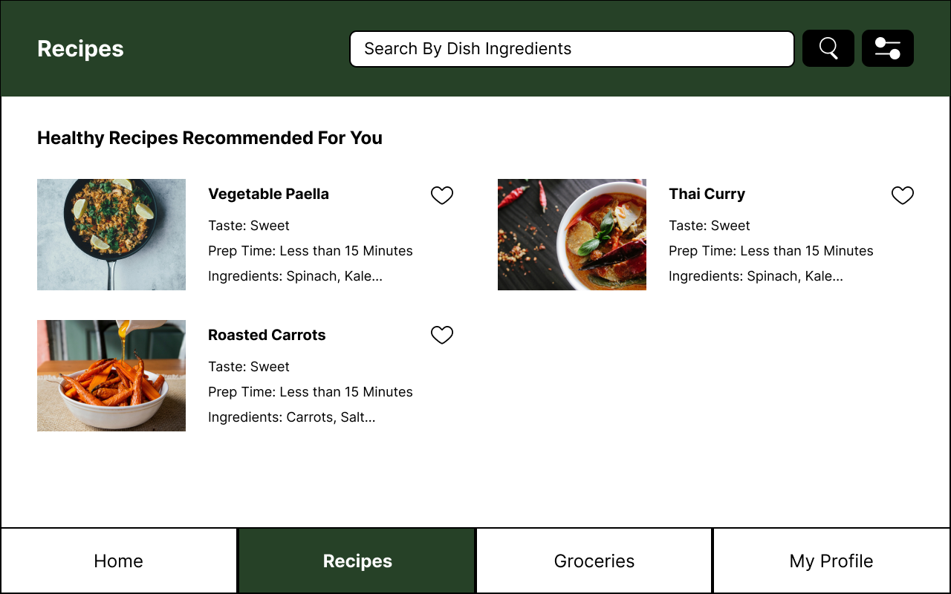Open the Roasted Carrots recipe
Screen dimensions: 951x594
pos(266,335)
